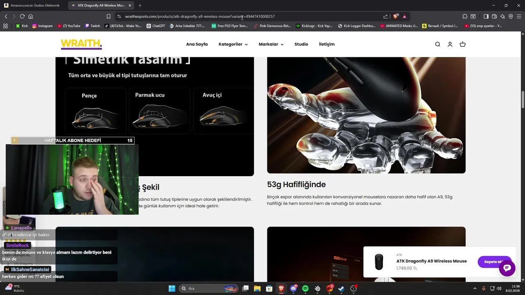
Task: Open Steam from the taskbar
Action: click(341, 288)
